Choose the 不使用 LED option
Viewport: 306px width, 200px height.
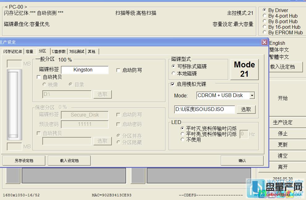(x=182, y=139)
